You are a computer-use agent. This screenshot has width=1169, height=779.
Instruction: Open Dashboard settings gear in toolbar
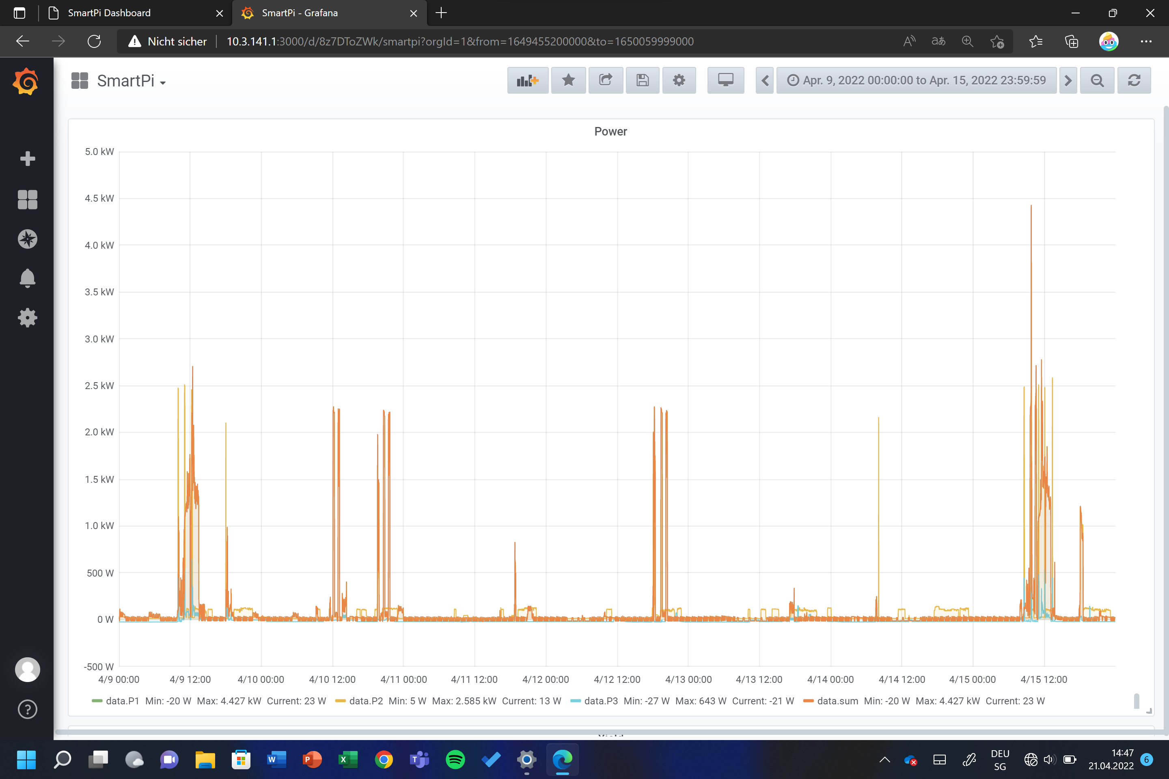tap(679, 80)
